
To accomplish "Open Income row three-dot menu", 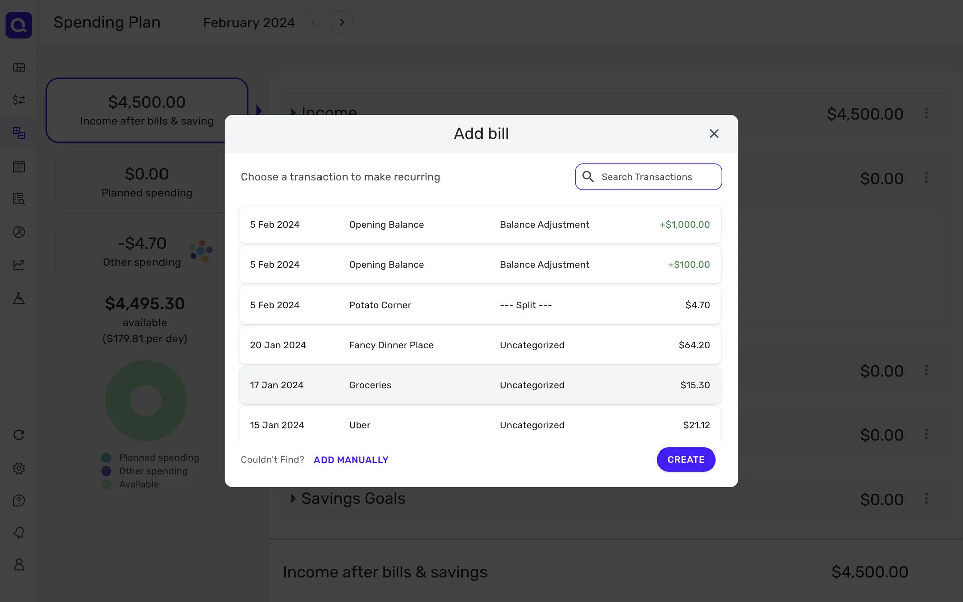I will click(926, 113).
